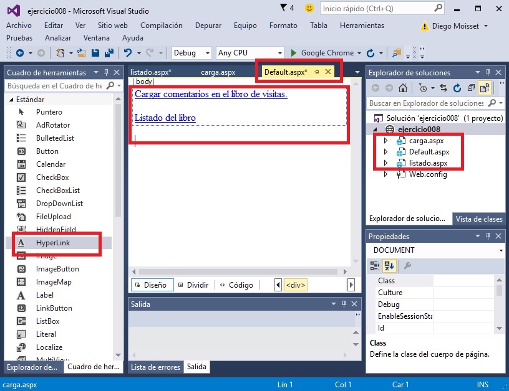The width and height of the screenshot is (509, 391).
Task: Switch to Lista de errores tab
Action: pos(155,367)
